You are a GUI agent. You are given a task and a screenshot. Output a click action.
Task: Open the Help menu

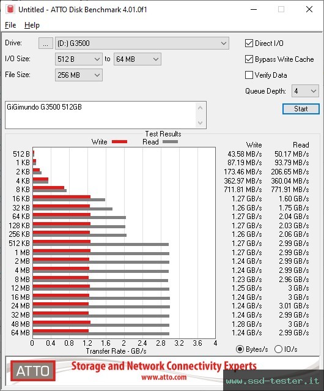32,25
